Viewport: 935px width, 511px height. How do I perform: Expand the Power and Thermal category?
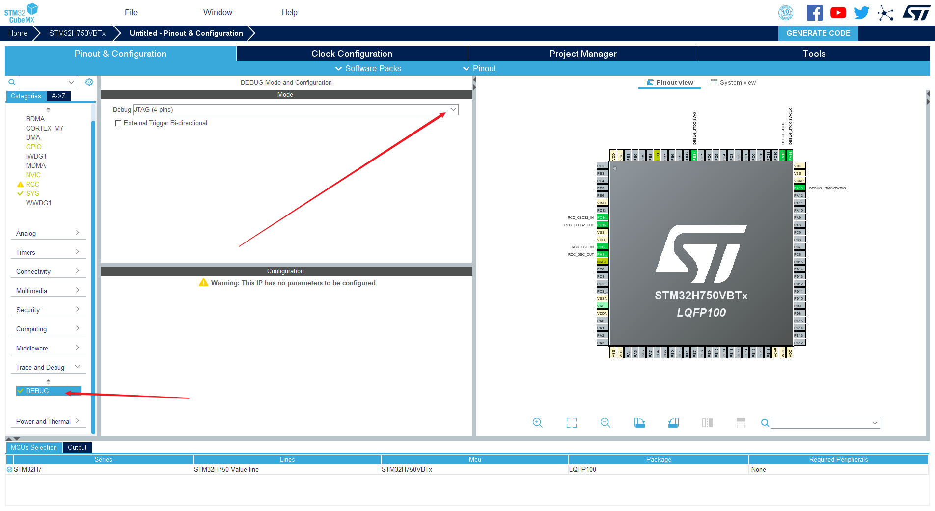(x=48, y=421)
